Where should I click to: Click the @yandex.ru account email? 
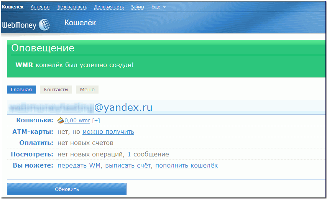tap(123, 108)
